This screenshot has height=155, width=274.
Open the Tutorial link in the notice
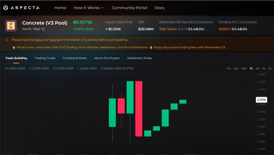[54, 40]
